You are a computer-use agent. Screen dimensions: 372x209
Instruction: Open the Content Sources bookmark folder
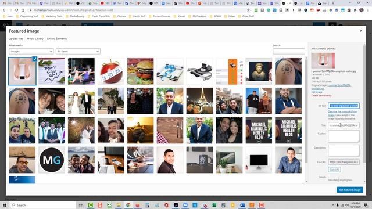tap(159, 16)
